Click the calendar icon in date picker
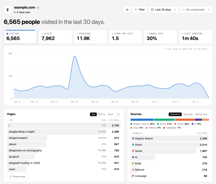216x184 pixels. pyautogui.click(x=152, y=10)
